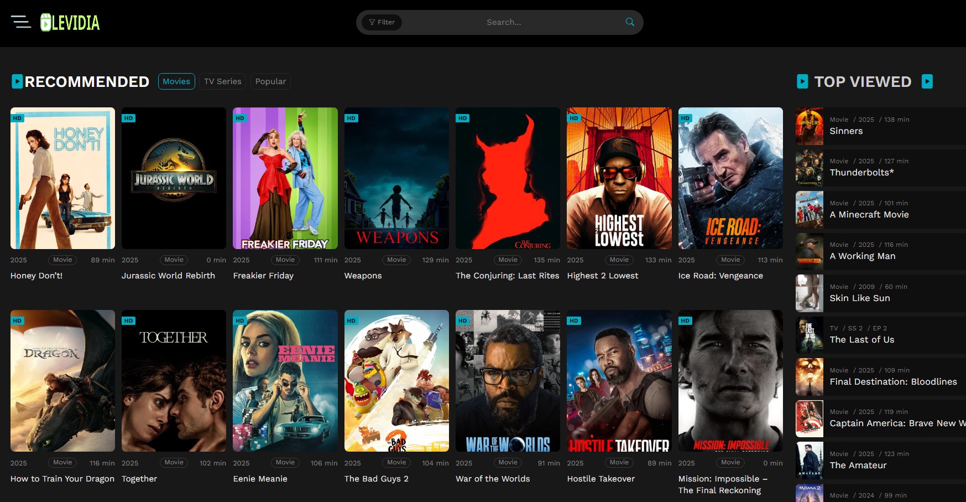966x502 pixels.
Task: Click the search magnifier icon
Action: [629, 22]
